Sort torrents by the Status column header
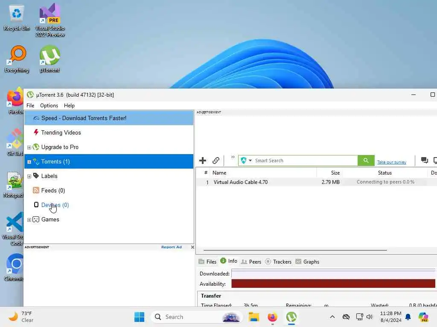 tap(385, 173)
